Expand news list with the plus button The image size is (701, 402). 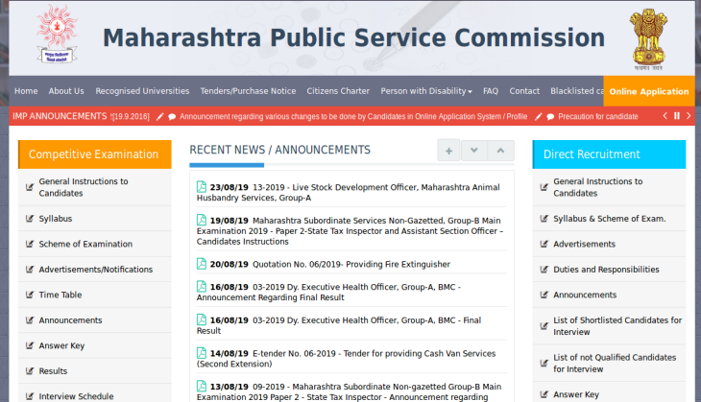[x=448, y=151]
